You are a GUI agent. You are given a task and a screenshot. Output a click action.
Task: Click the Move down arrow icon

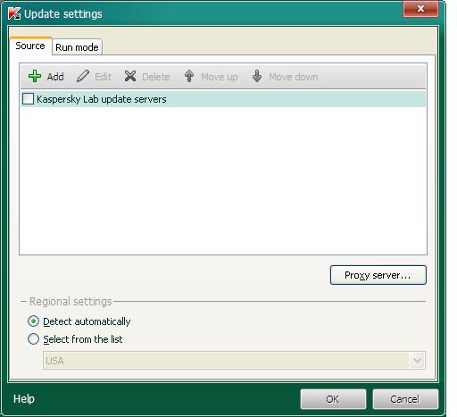pos(257,76)
